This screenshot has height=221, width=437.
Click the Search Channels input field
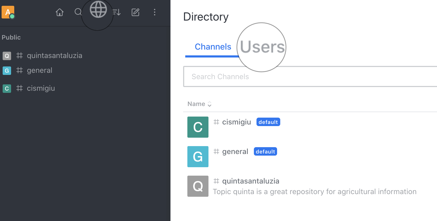coord(309,76)
